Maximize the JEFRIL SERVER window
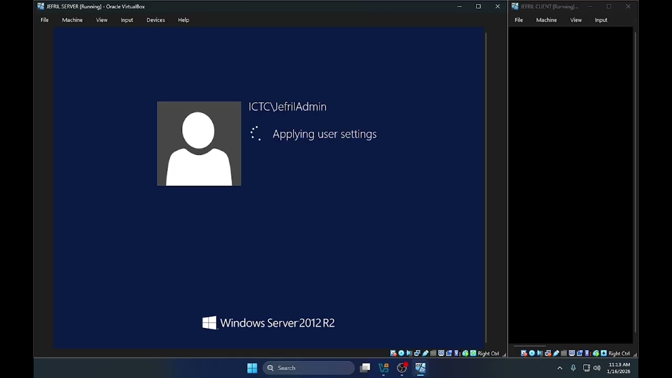The width and height of the screenshot is (672, 378). click(478, 6)
